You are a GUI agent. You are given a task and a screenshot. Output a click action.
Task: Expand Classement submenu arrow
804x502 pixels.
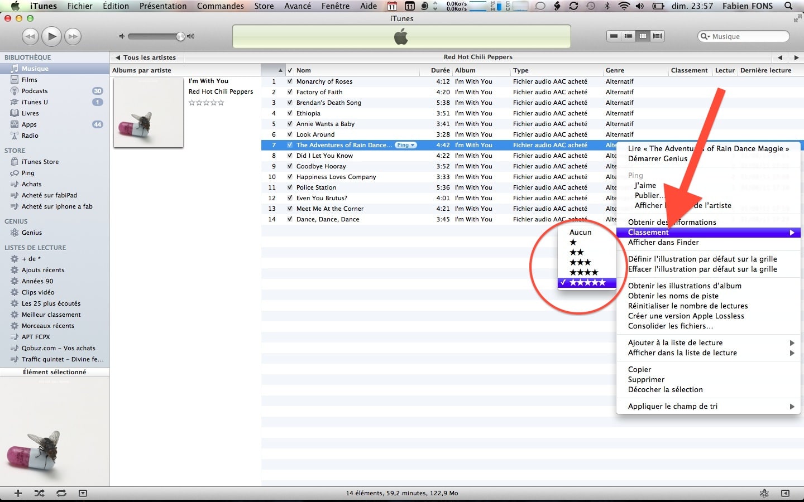pos(792,233)
